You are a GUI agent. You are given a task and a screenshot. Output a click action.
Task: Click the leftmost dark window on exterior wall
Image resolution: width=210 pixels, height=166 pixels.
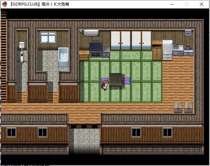(12, 132)
